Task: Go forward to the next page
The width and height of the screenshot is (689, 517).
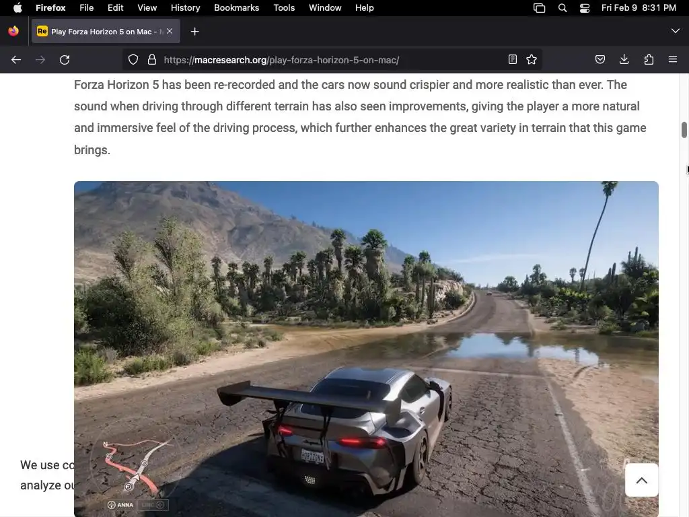Action: [x=40, y=60]
